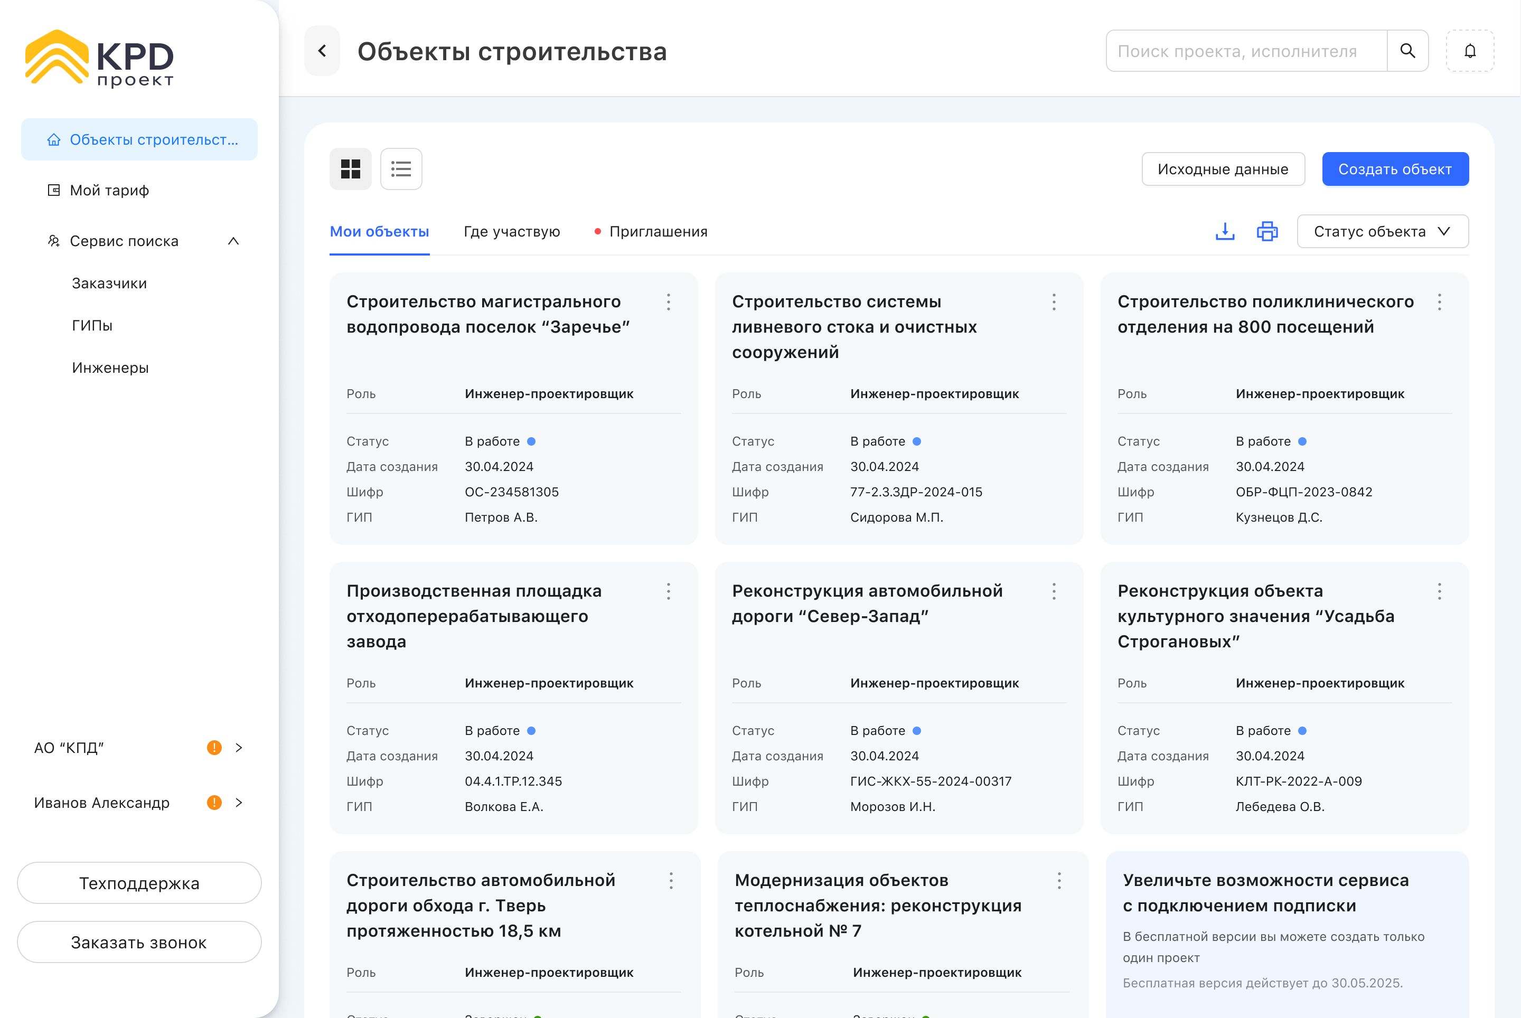This screenshot has width=1521, height=1018.
Task: Print the objects list
Action: (x=1267, y=231)
